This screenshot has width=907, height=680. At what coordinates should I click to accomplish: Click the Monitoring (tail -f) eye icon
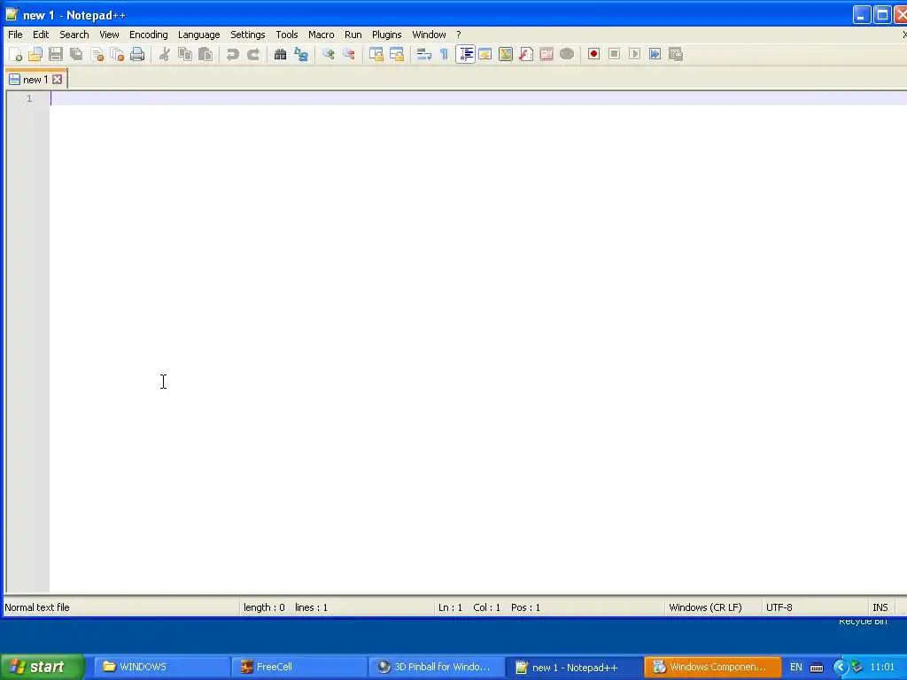[567, 54]
